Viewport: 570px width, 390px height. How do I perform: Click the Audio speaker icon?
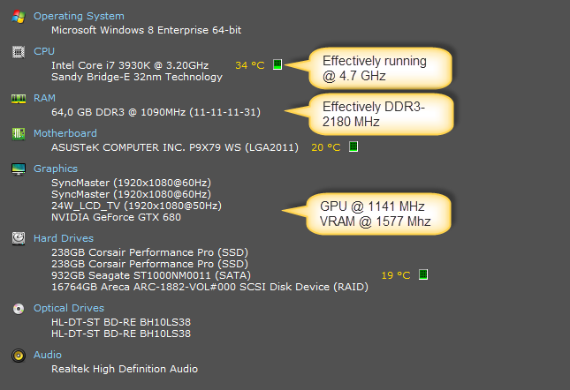tap(18, 356)
